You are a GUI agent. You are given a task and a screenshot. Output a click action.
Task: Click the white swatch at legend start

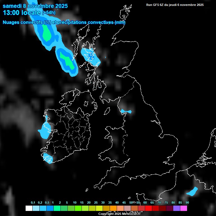pos(29,208)
